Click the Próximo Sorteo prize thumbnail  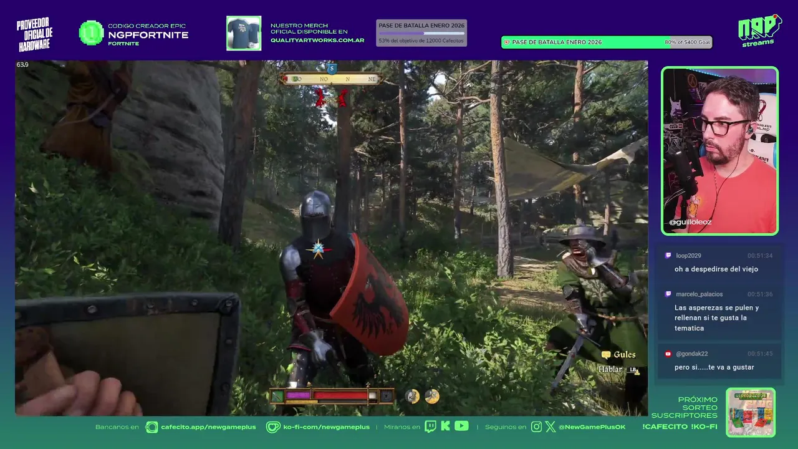[x=751, y=412]
